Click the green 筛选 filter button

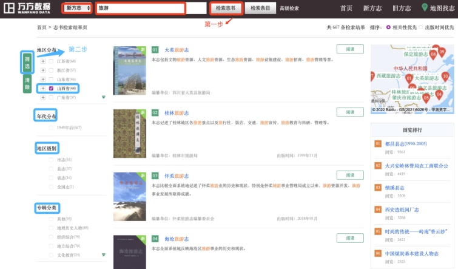pos(27,61)
